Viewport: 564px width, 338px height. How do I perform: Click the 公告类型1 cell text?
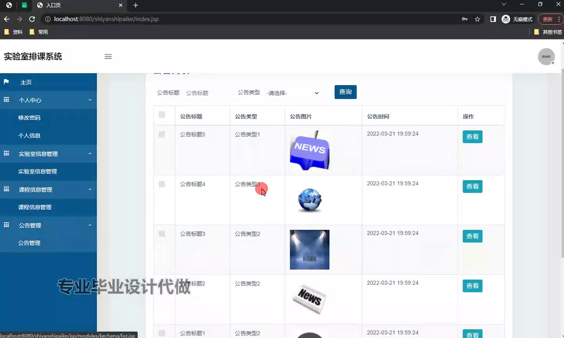click(x=248, y=134)
